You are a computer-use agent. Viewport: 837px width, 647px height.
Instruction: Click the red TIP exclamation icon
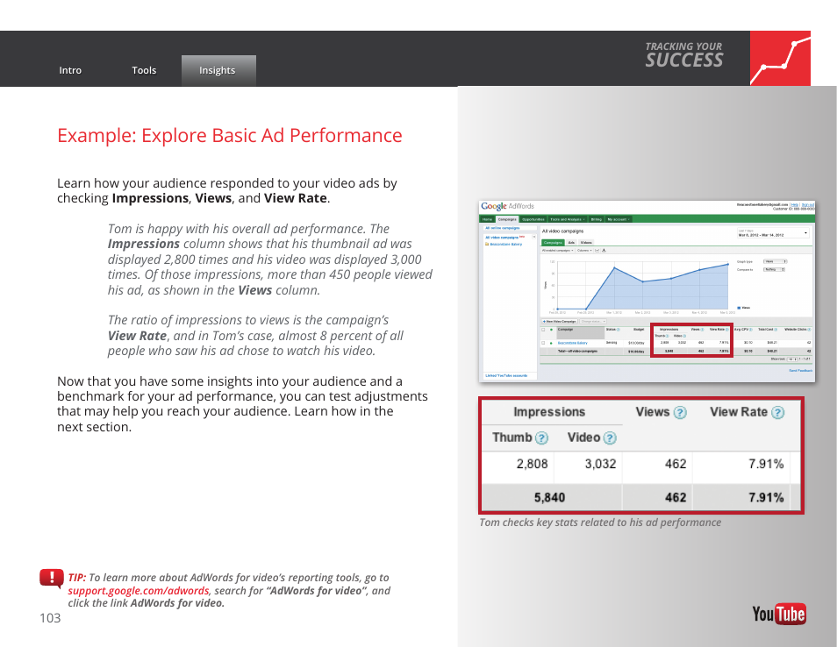[51, 578]
